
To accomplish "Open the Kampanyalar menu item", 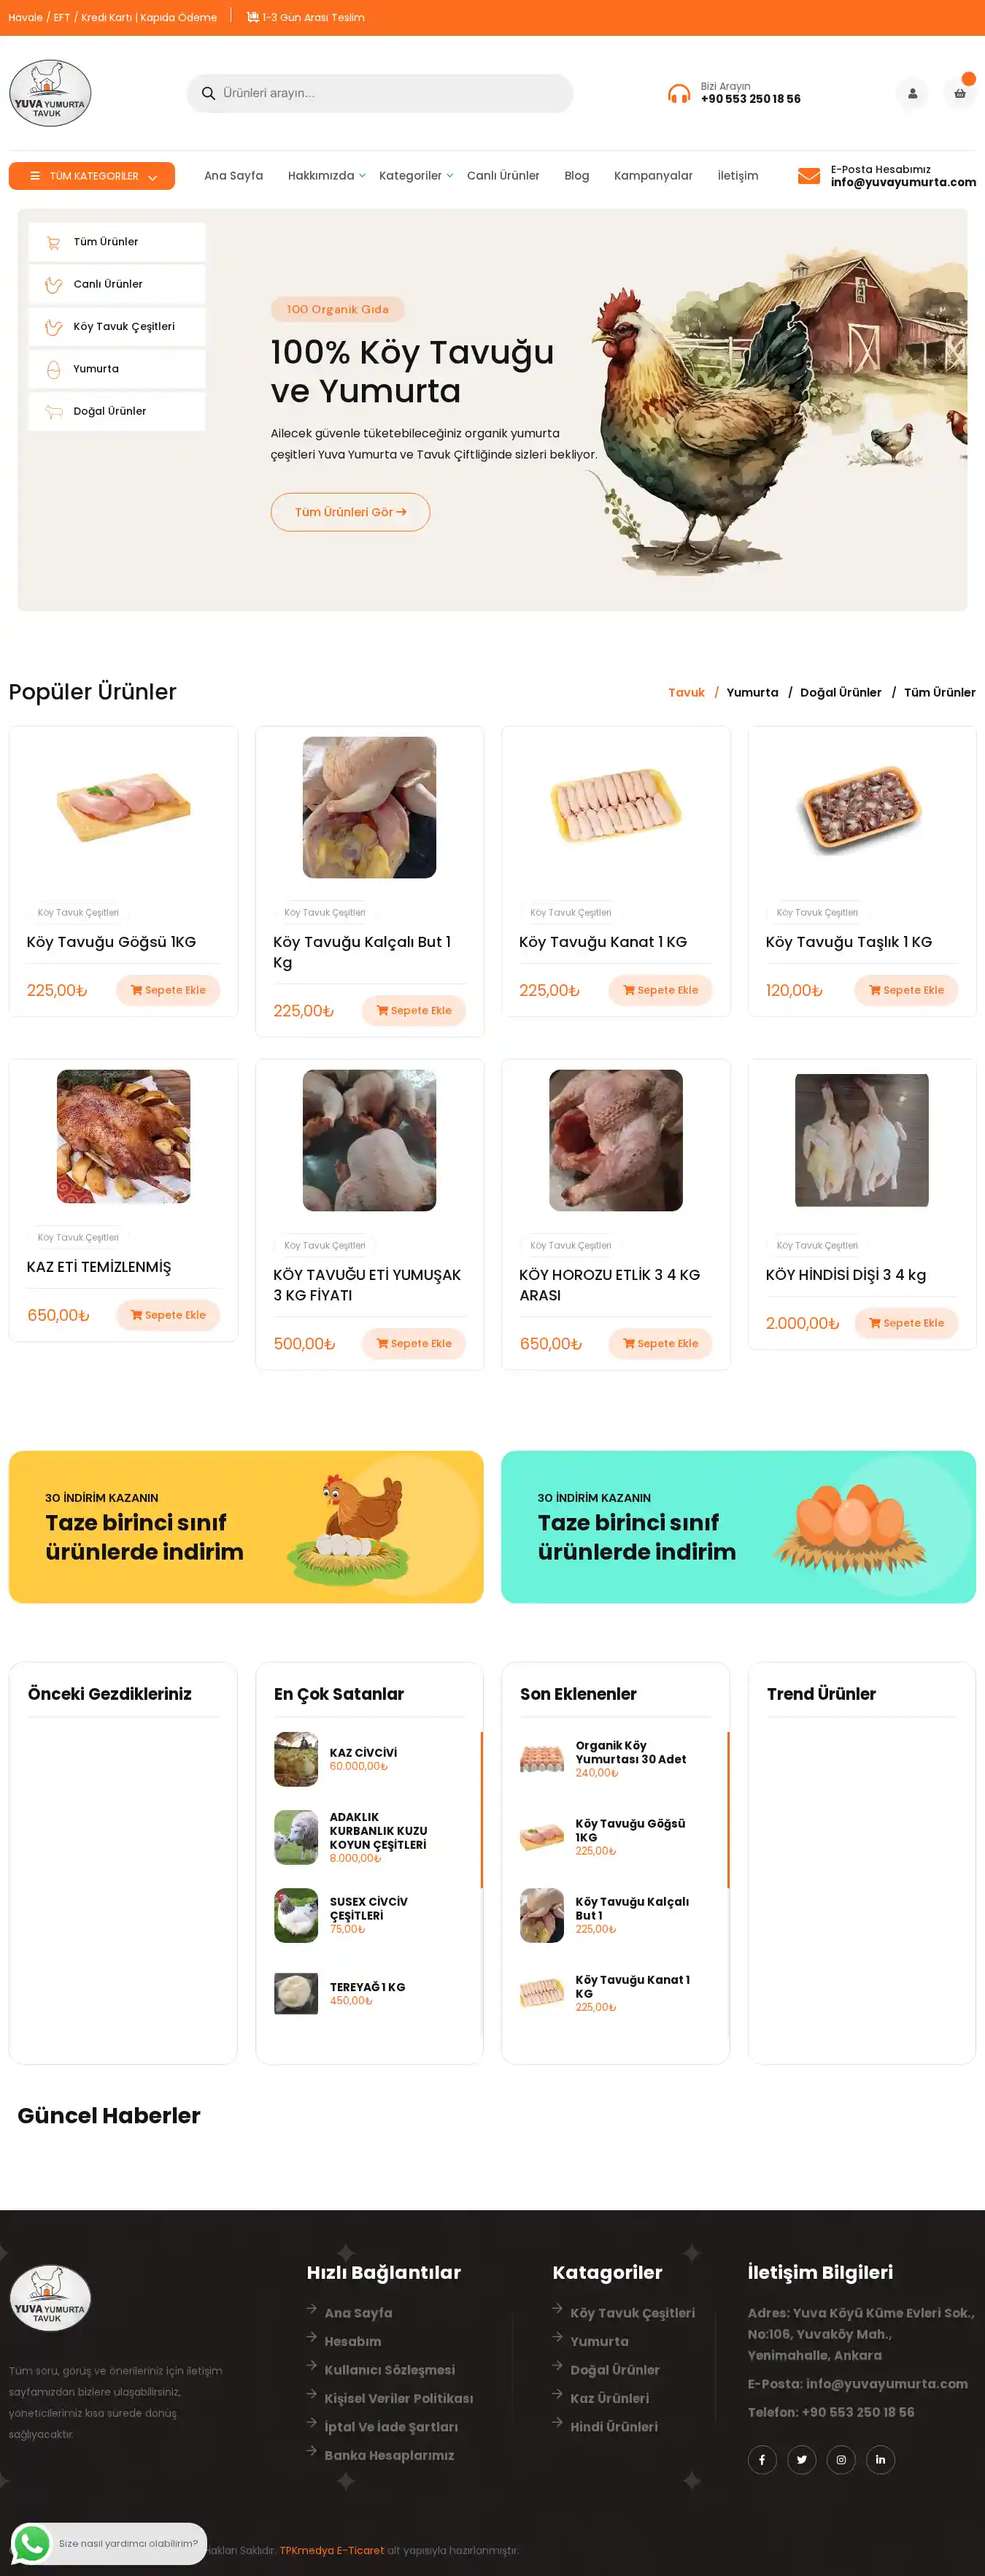I will [653, 176].
